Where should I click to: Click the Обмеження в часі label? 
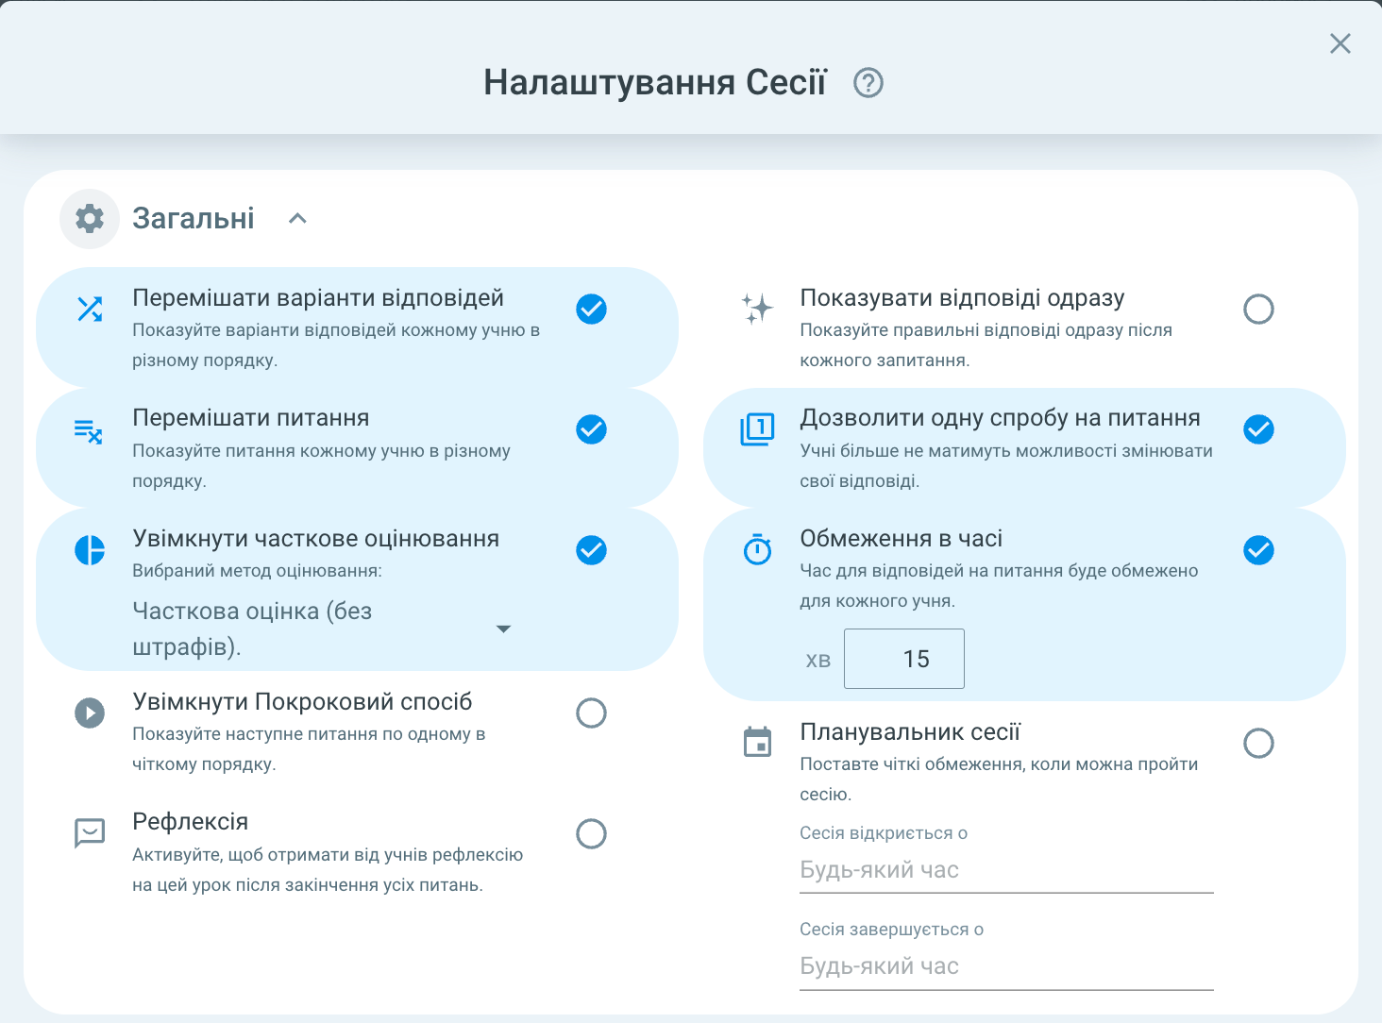click(902, 539)
